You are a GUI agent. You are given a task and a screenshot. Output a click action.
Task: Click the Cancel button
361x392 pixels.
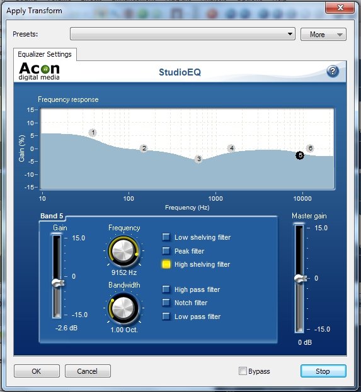click(x=88, y=371)
